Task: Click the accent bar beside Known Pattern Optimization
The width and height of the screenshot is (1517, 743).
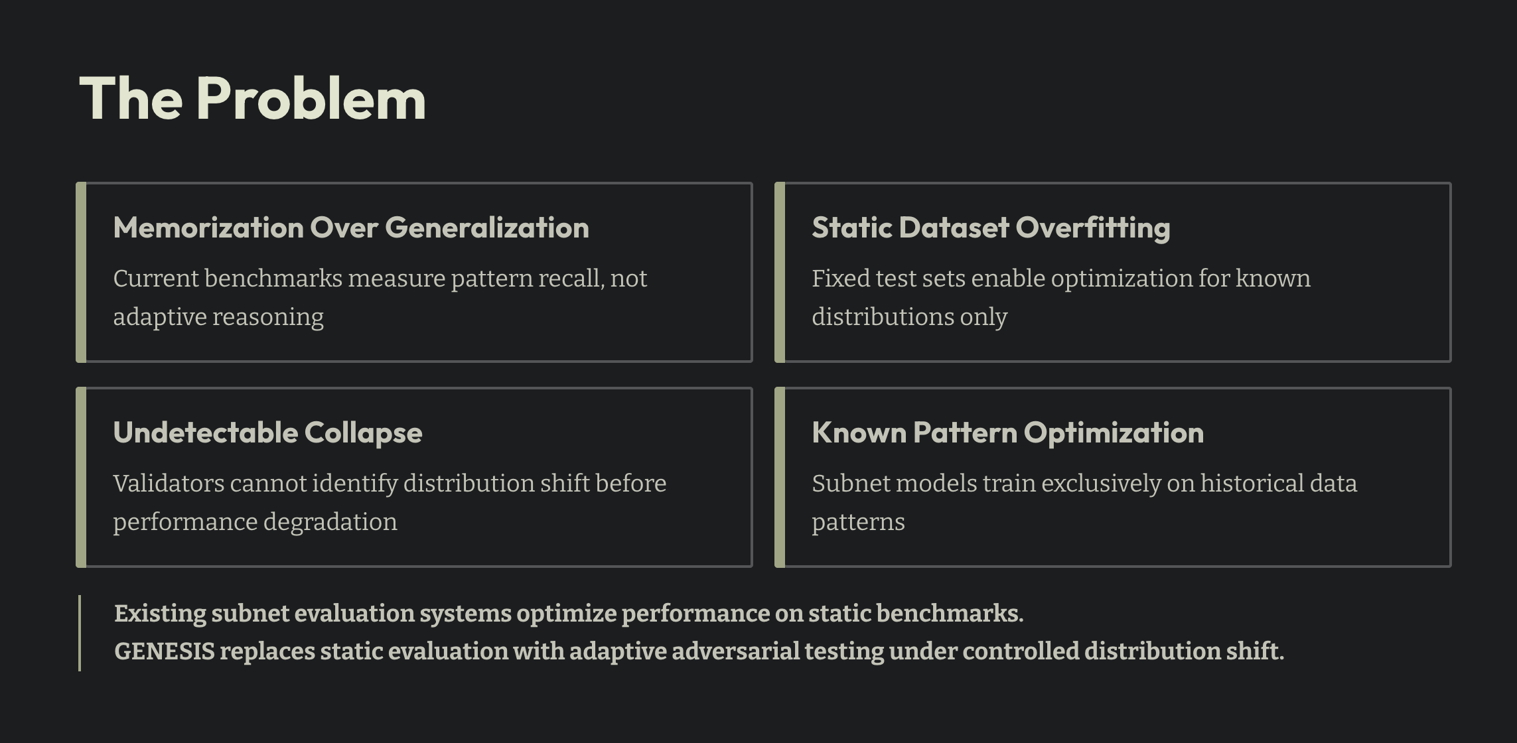Action: [x=780, y=477]
